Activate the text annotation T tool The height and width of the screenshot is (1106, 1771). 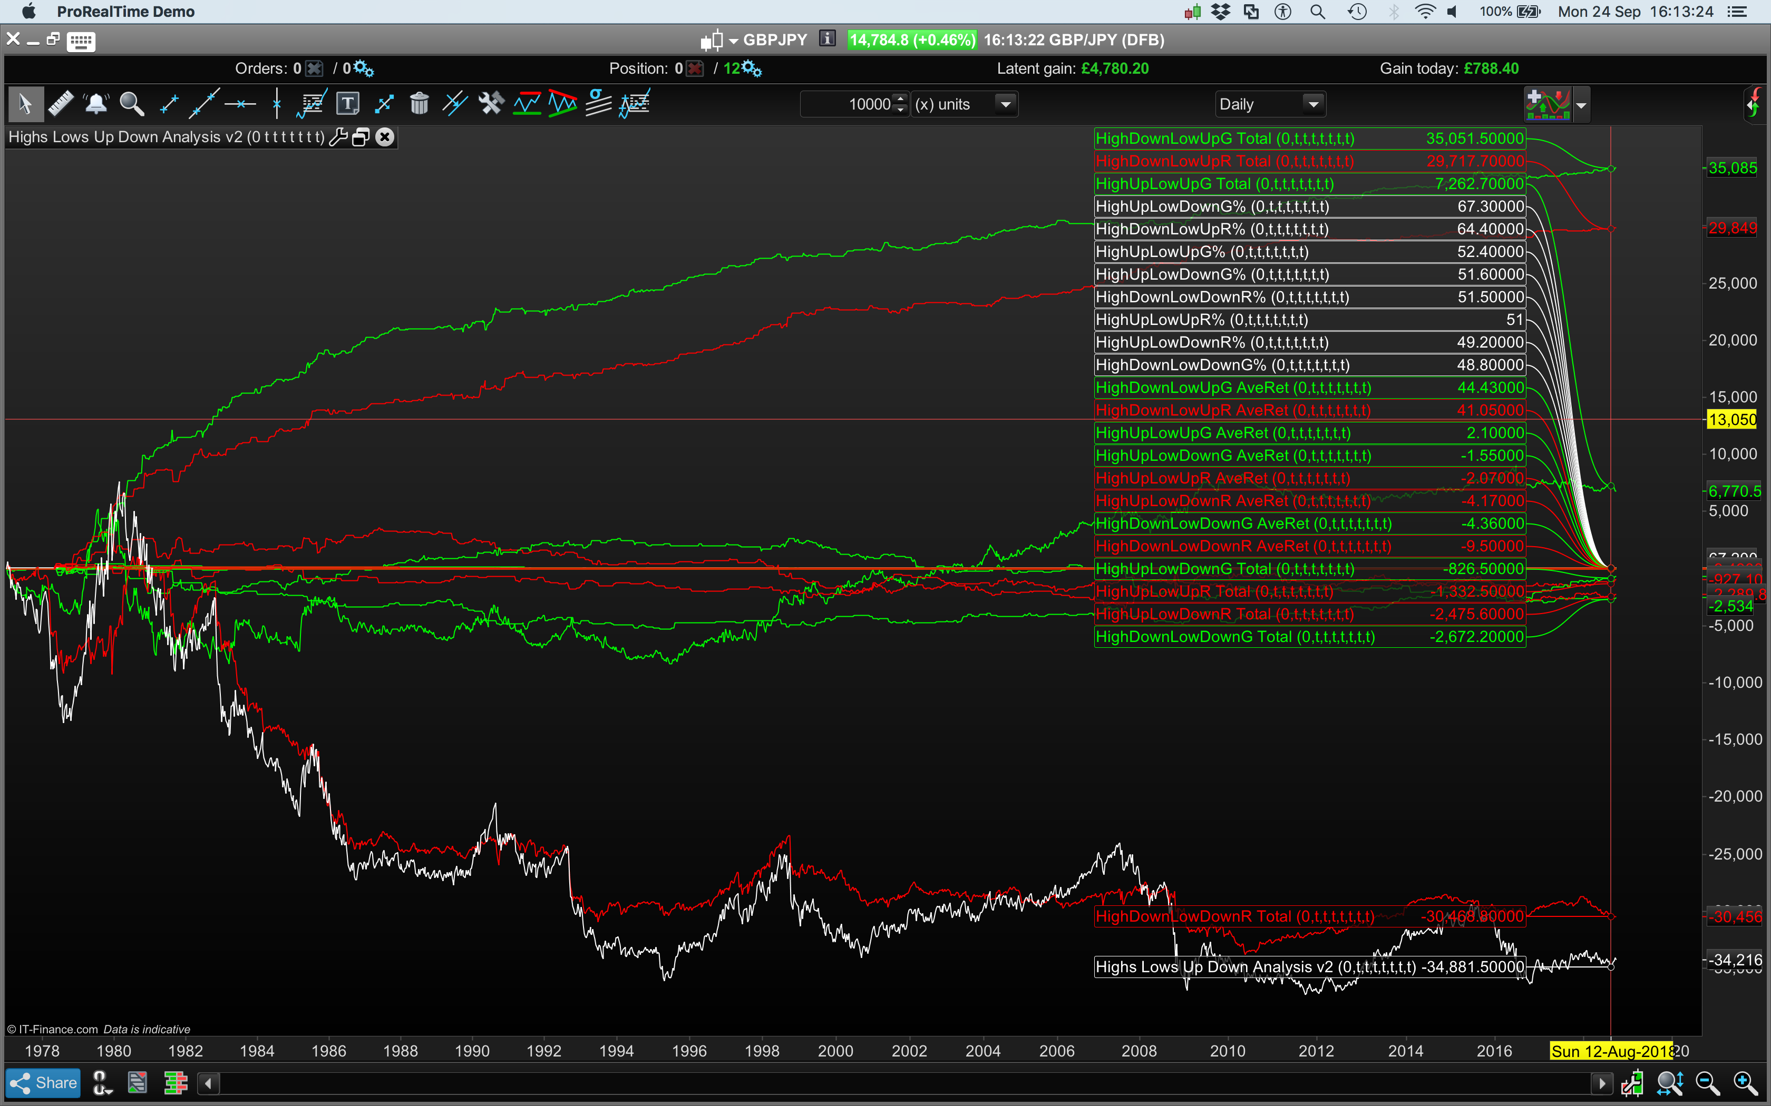coord(348,104)
